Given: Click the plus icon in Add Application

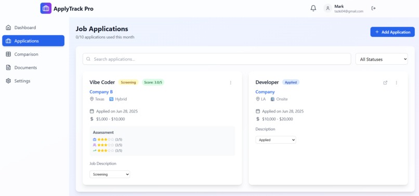Looking at the screenshot, I should 377,32.
